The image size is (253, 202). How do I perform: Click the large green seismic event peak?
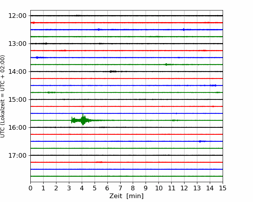[83, 120]
